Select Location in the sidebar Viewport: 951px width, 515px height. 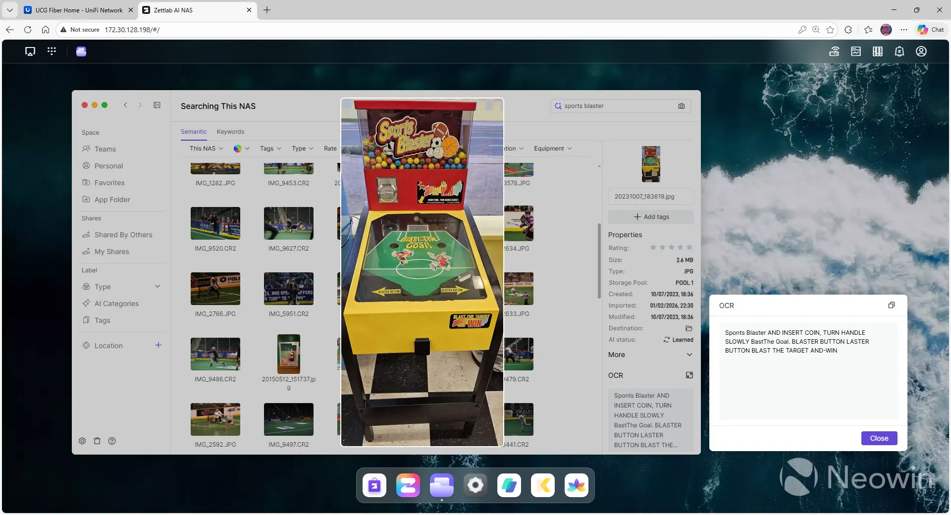tap(108, 346)
